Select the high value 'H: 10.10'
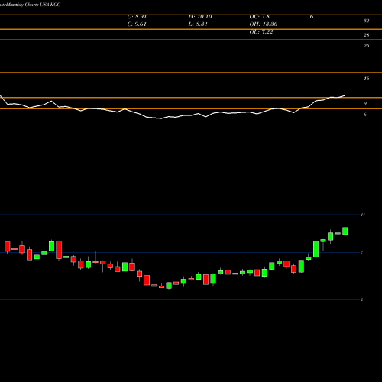This screenshot has height=382, width=382. tap(200, 17)
